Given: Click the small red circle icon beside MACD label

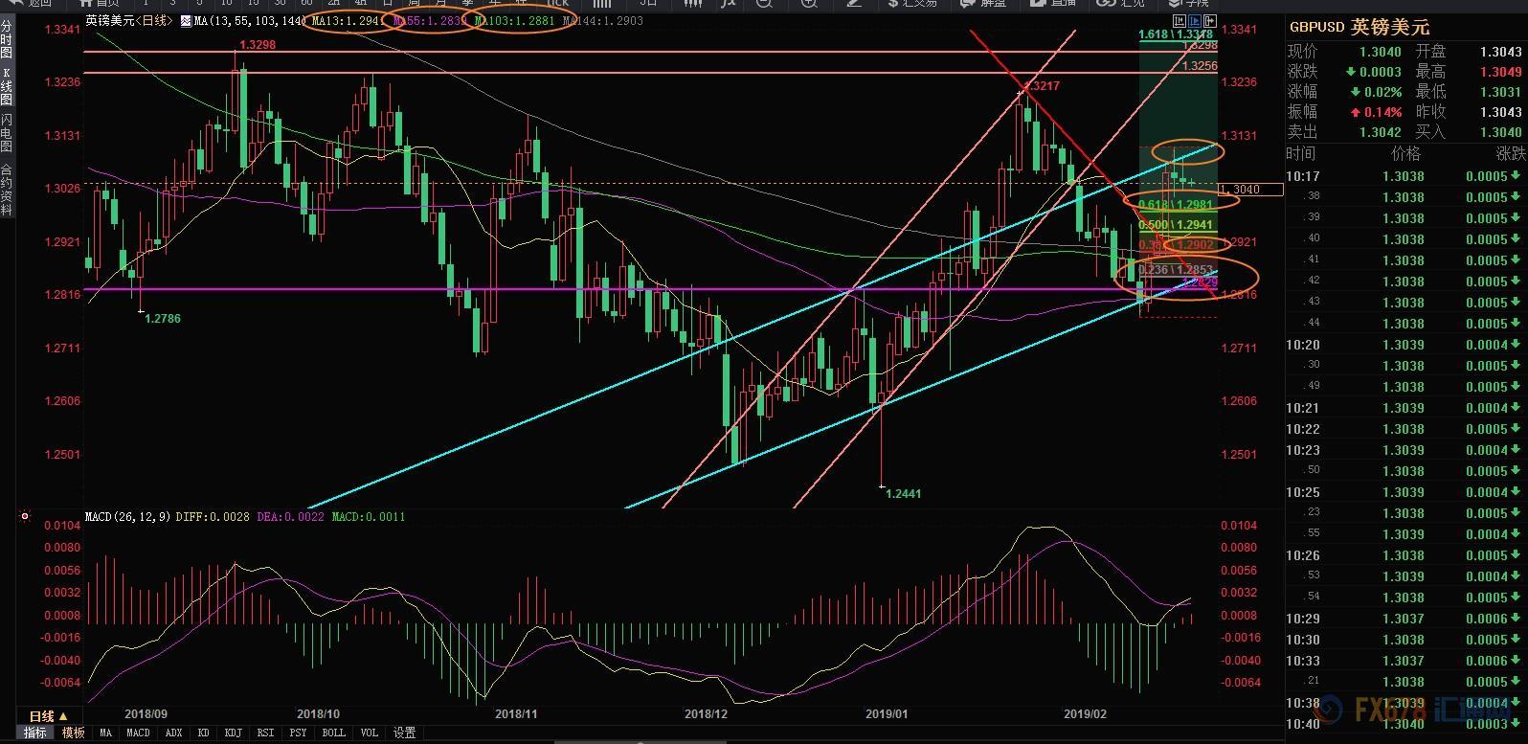Looking at the screenshot, I should [25, 517].
